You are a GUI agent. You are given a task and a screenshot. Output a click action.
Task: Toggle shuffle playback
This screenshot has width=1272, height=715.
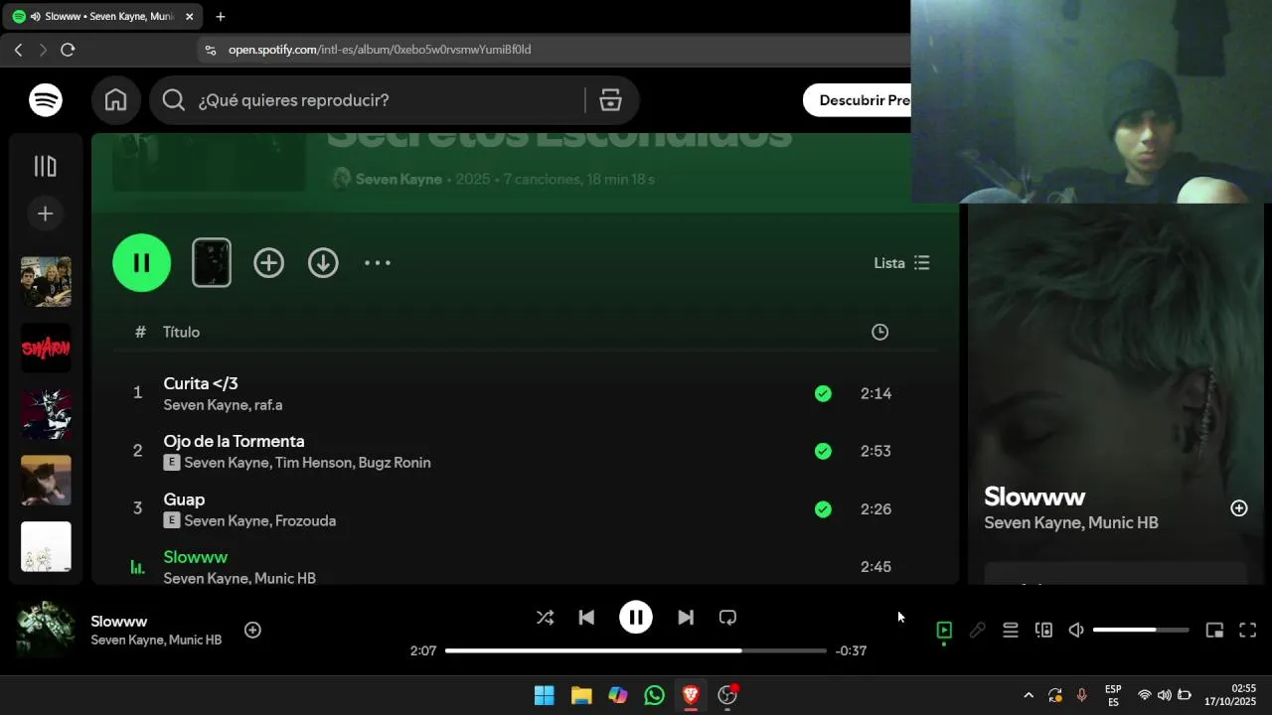[545, 618]
